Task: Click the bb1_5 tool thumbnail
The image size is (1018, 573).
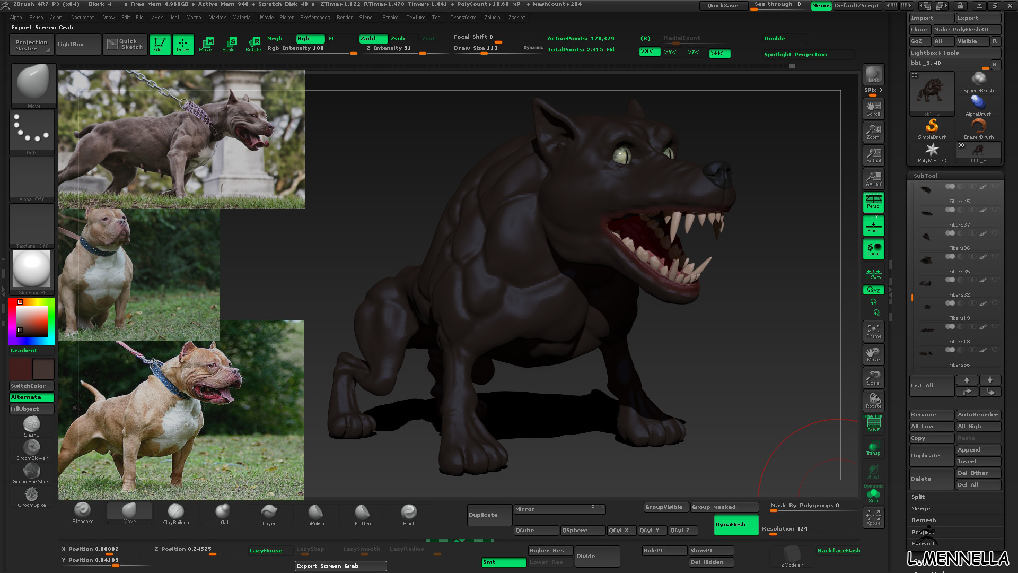Action: point(932,94)
